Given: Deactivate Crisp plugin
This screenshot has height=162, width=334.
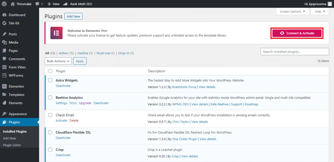Looking at the screenshot, I should tap(63, 155).
